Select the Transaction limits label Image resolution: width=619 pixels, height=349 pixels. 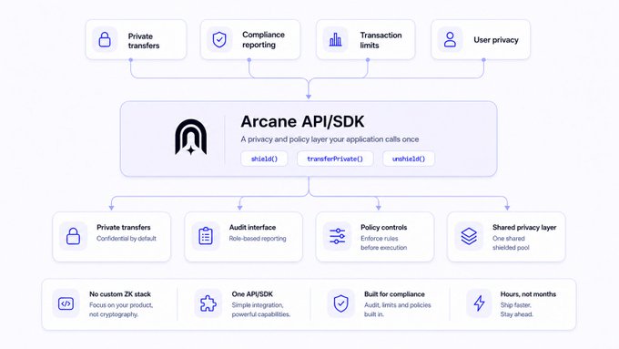click(x=381, y=40)
